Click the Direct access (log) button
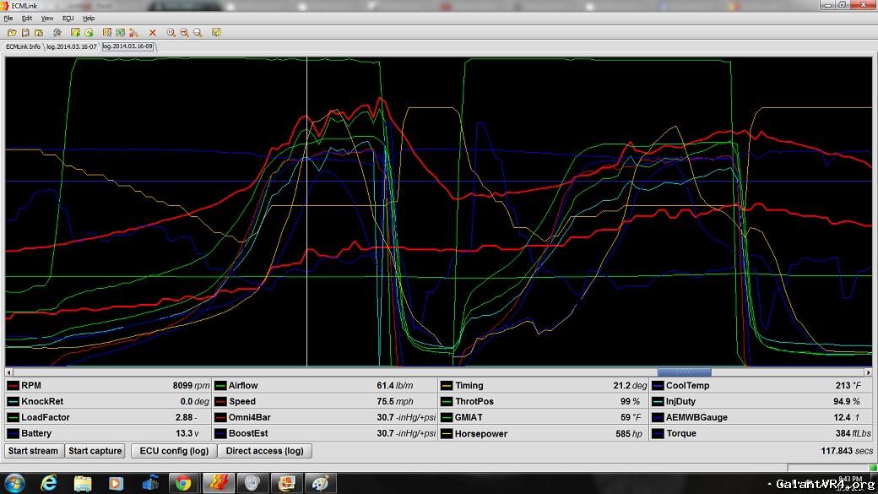Viewport: 878px width, 494px height. pyautogui.click(x=264, y=451)
